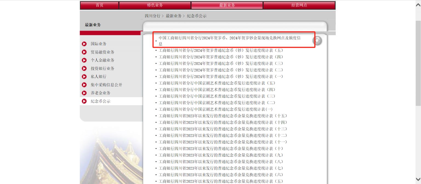Open 中国京剧艺术普通纪念币发行进度统计表（五）
The height and width of the screenshot is (184, 421).
click(x=217, y=83)
